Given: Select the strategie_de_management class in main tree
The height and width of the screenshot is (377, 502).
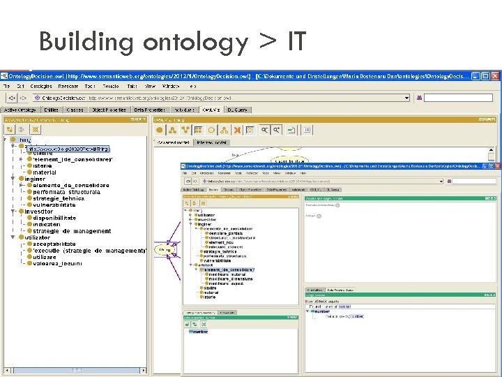Looking at the screenshot, I should point(72,231).
